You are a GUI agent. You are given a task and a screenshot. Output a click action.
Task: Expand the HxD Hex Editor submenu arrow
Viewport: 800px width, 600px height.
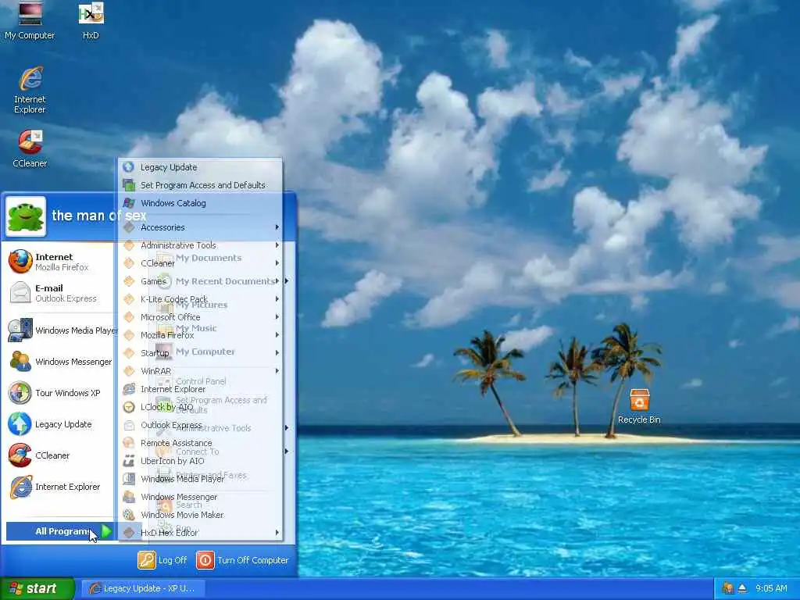coord(277,533)
